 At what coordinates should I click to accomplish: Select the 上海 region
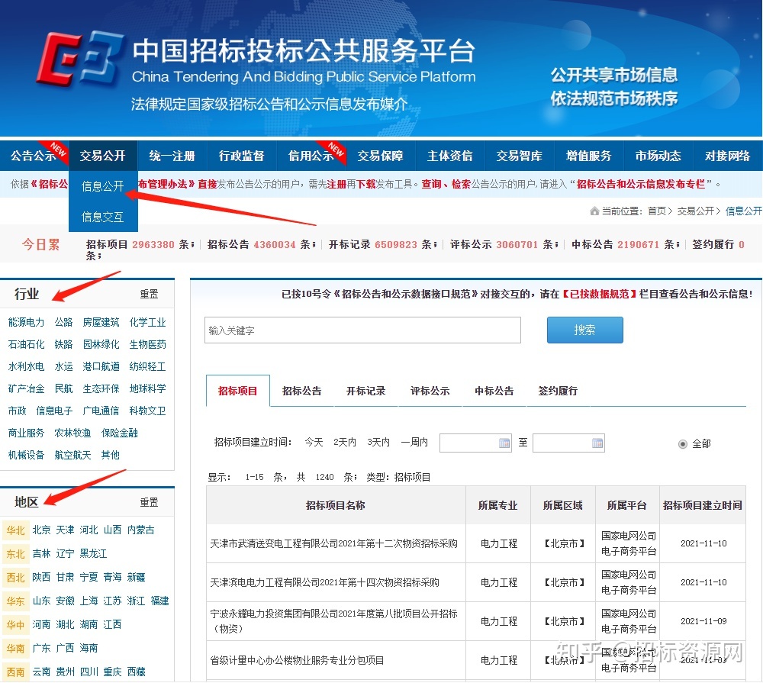[x=89, y=601]
